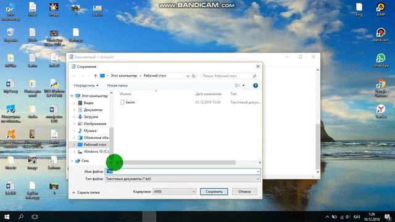Select Музыка in the navigation tree
Viewport: 395px width, 222px height.
(x=90, y=131)
